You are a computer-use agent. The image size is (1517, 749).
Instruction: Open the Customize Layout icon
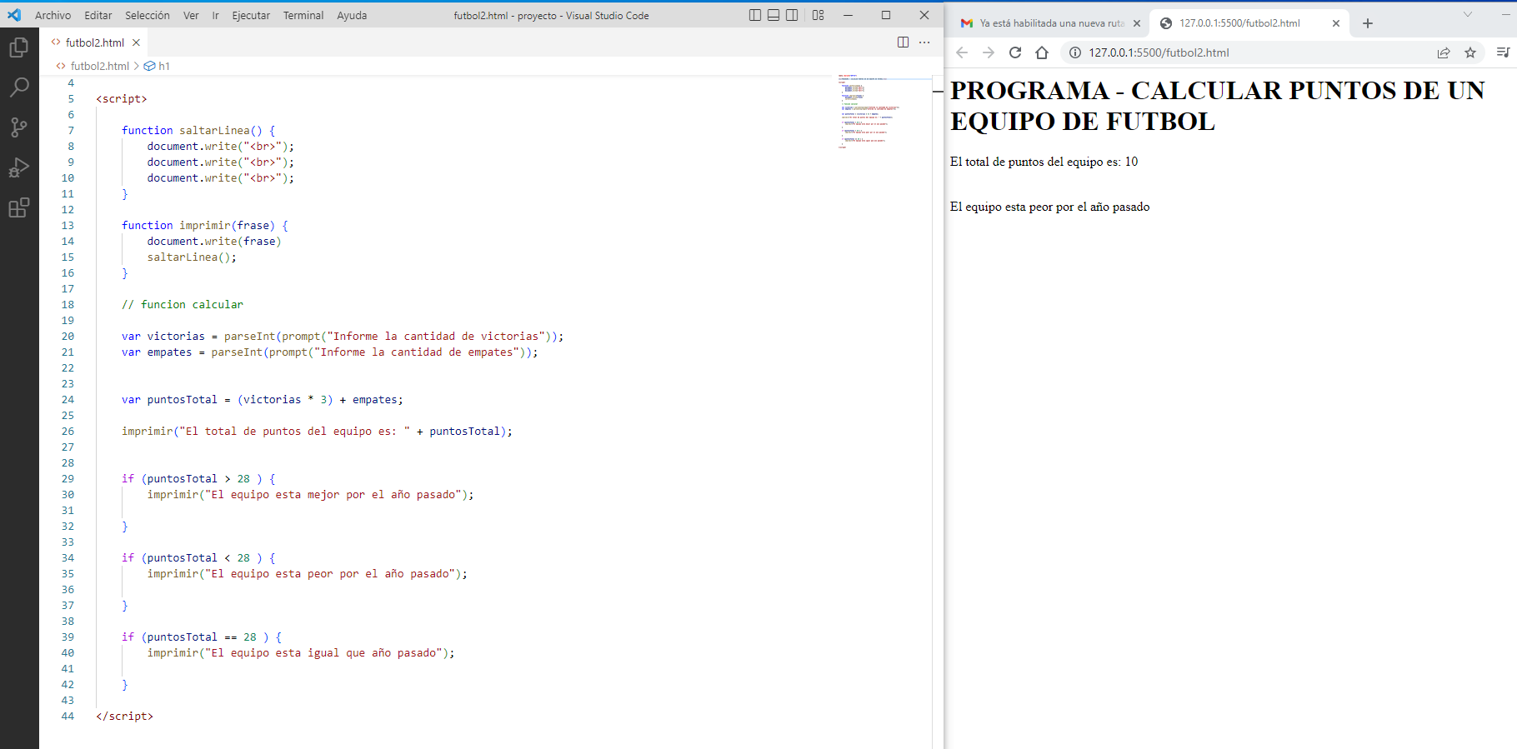pos(819,15)
